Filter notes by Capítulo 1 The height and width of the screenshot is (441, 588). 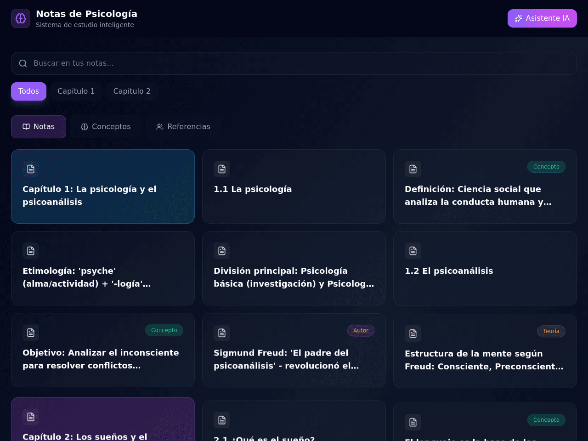click(76, 91)
